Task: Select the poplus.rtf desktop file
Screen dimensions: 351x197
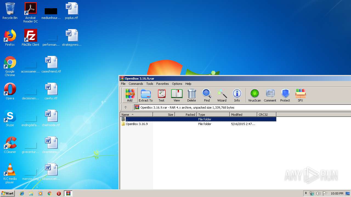Action: pos(72,11)
